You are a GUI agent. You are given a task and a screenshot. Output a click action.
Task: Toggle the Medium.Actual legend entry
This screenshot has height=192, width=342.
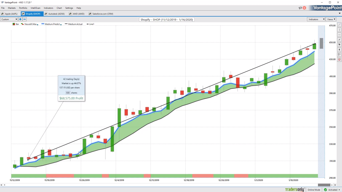(x=74, y=24)
